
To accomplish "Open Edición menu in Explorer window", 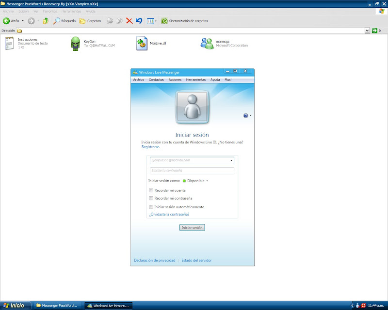I will 23,11.
